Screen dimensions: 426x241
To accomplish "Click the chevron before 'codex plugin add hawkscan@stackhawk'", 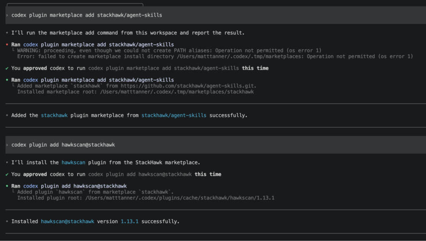I will tap(7, 145).
